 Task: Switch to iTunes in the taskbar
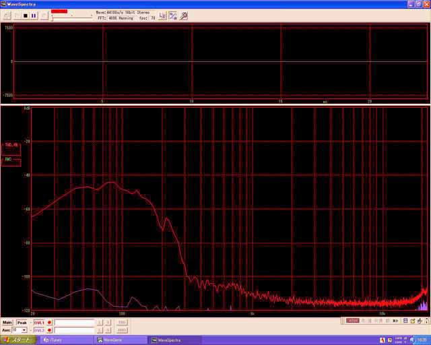[x=66, y=340]
